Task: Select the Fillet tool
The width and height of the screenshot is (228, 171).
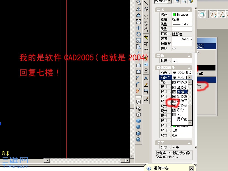Action: (x=139, y=84)
